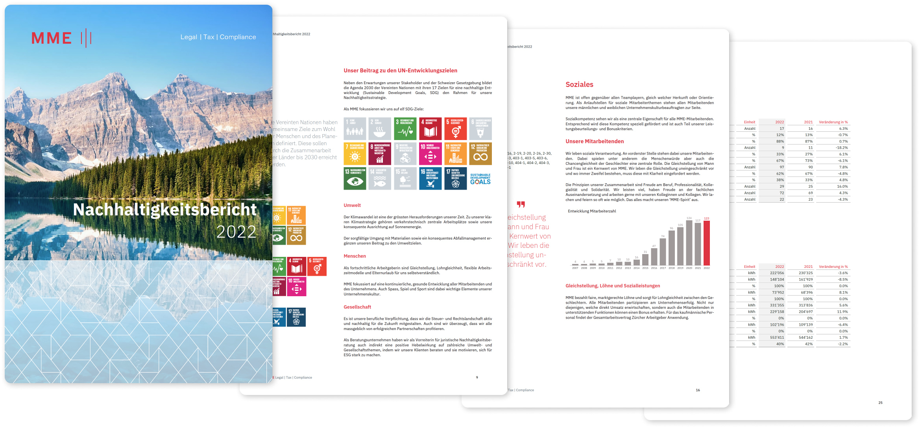The image size is (920, 428).
Task: Click SDG 7 clean energy tile in the large grid
Action: point(355,154)
